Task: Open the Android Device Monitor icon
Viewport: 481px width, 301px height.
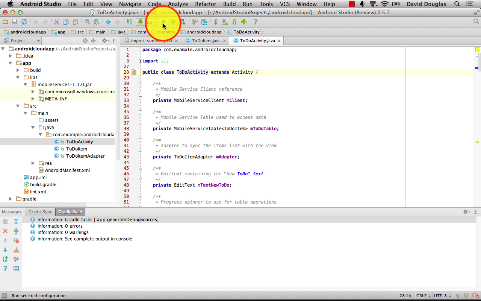Action: point(244,22)
